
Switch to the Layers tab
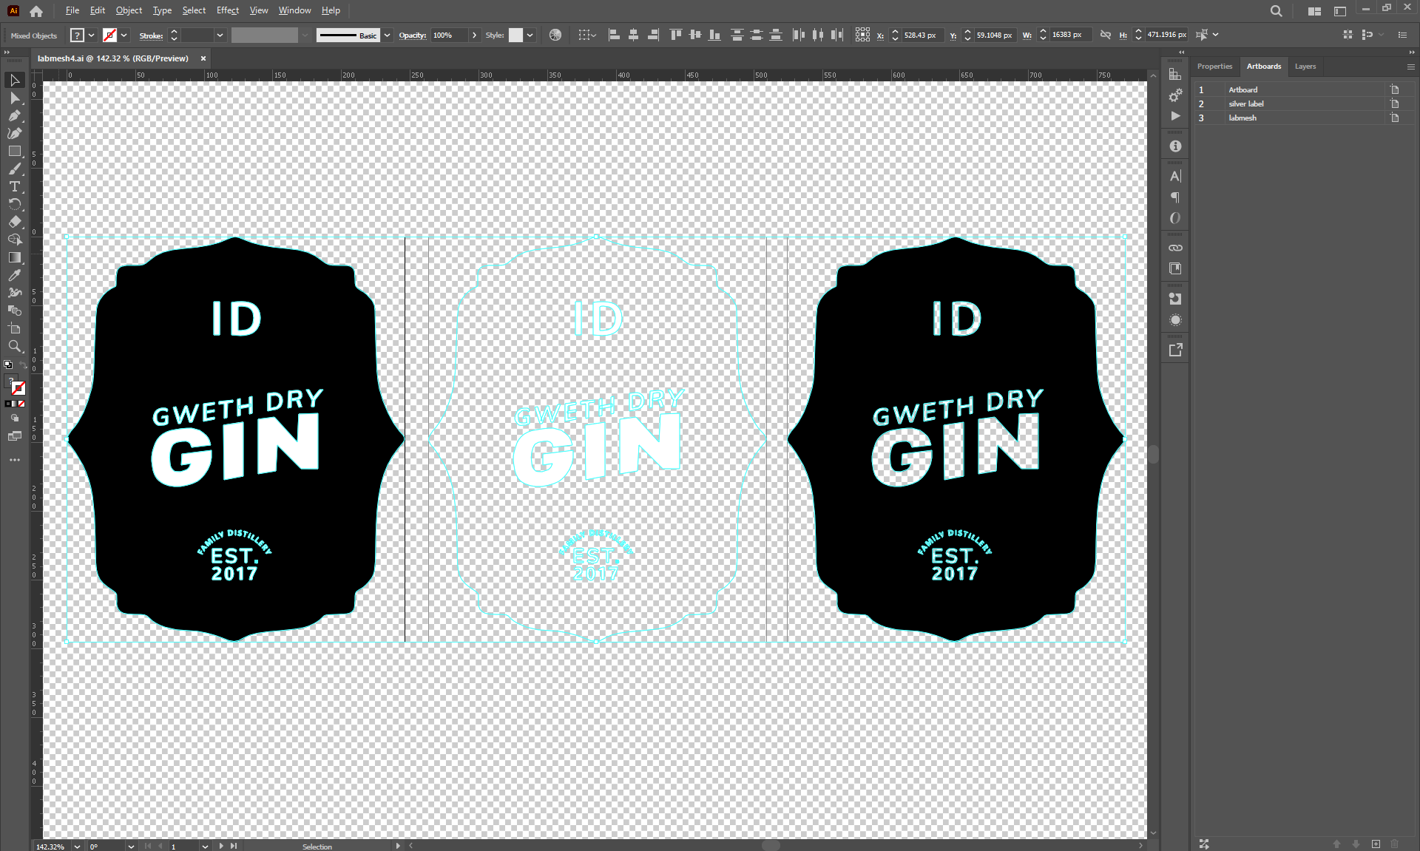pos(1305,67)
